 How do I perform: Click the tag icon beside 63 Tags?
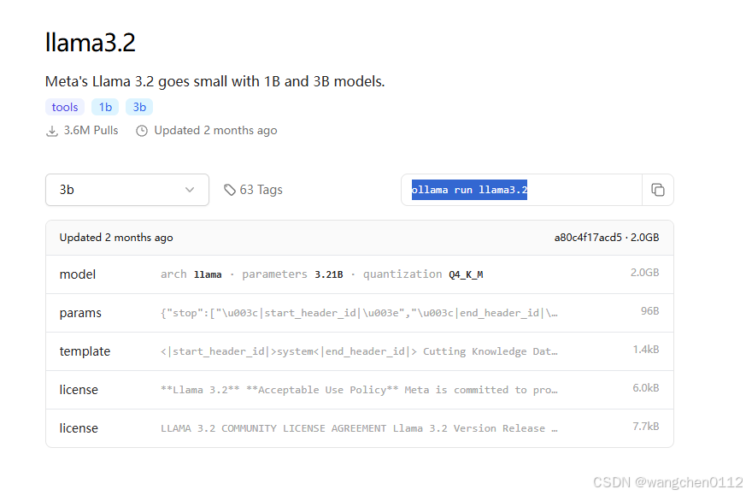pyautogui.click(x=230, y=190)
